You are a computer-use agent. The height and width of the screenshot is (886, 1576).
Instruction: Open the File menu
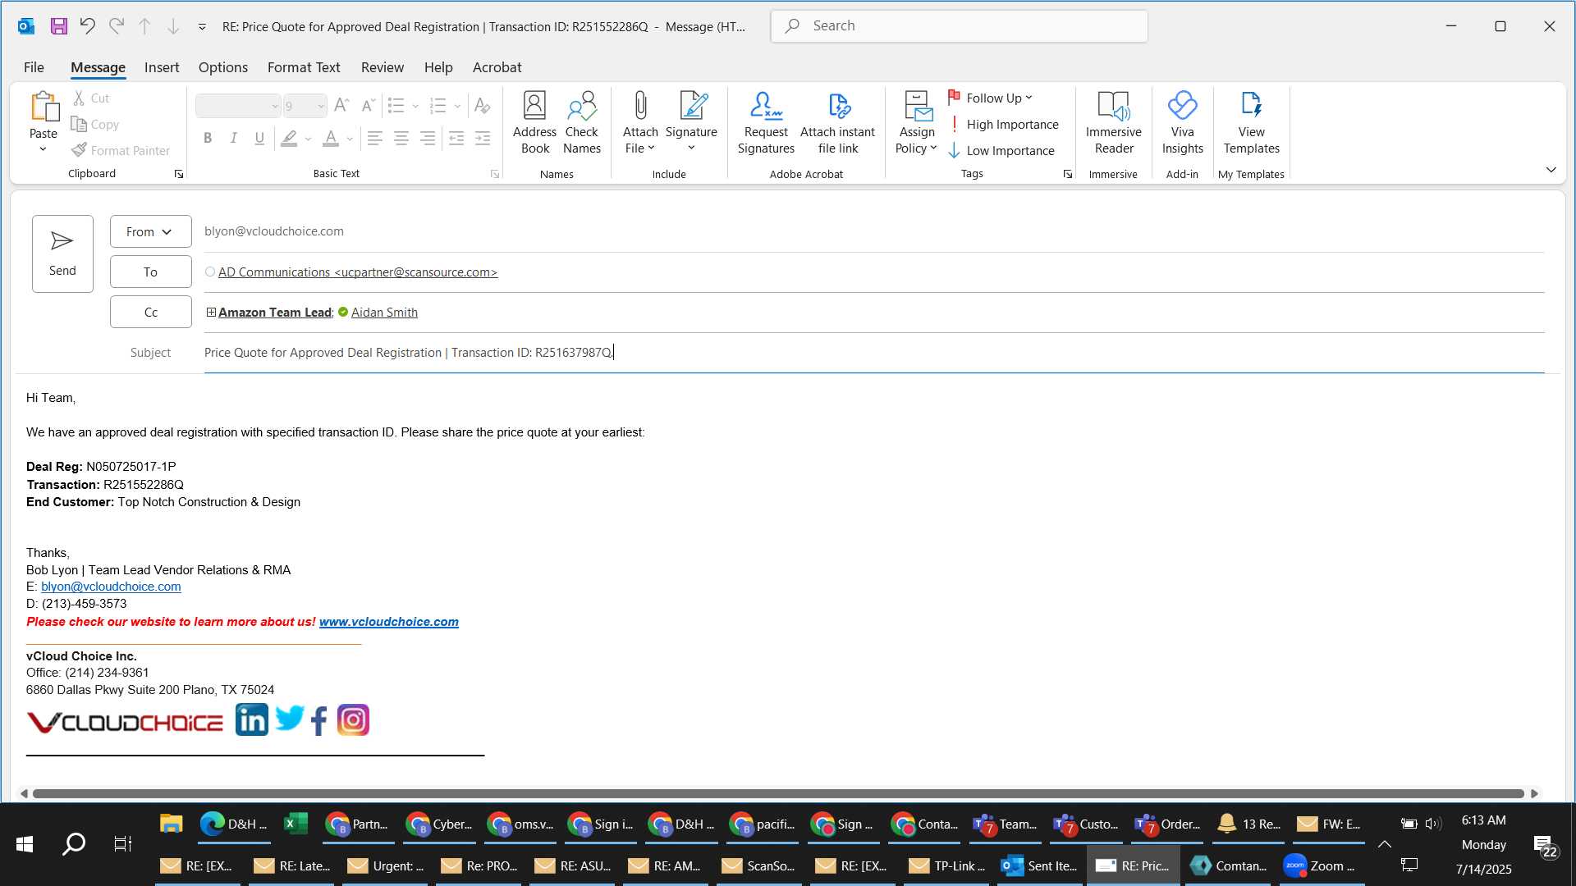pyautogui.click(x=34, y=67)
